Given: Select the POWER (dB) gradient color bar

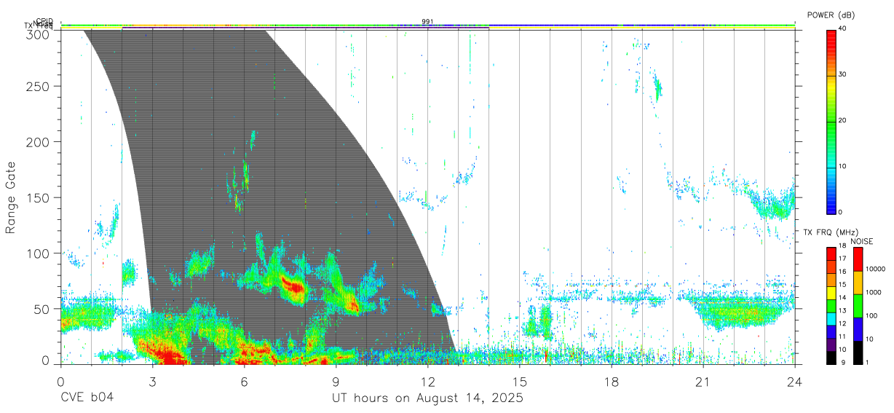Looking at the screenshot, I should coord(831,121).
